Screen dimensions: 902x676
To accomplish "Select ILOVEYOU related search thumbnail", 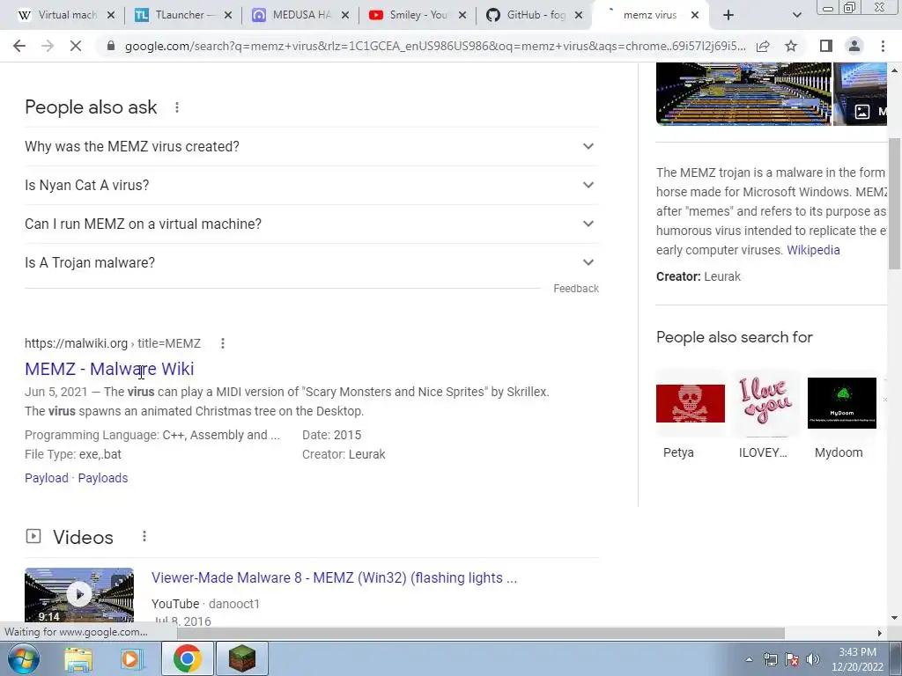I will click(x=764, y=415).
